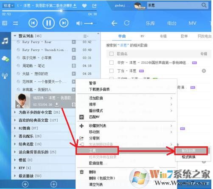213x189 pixels.
Task: Open the radio antenna sidebar icon
Action: tap(5, 76)
